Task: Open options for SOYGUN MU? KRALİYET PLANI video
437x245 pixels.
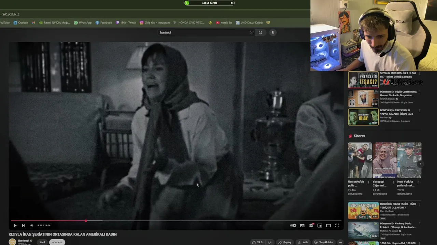Action: (420, 73)
